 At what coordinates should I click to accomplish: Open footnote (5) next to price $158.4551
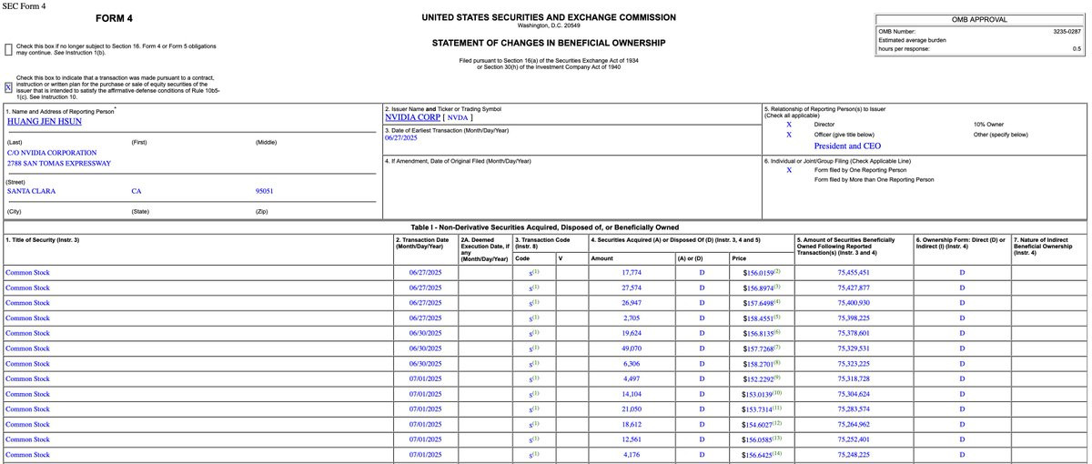pos(777,318)
